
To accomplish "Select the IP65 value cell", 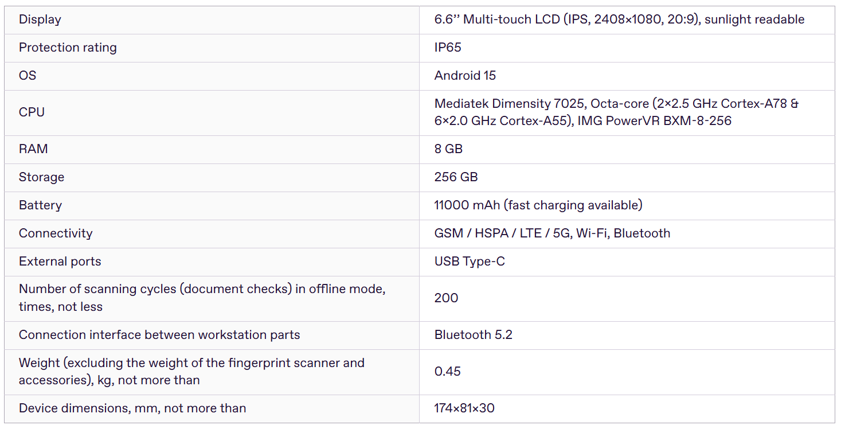I will tap(448, 48).
